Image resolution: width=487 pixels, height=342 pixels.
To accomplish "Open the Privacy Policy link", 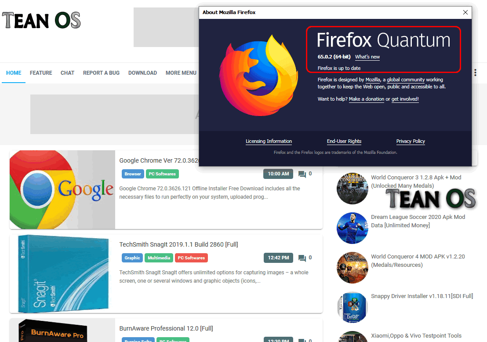I will pyautogui.click(x=411, y=142).
